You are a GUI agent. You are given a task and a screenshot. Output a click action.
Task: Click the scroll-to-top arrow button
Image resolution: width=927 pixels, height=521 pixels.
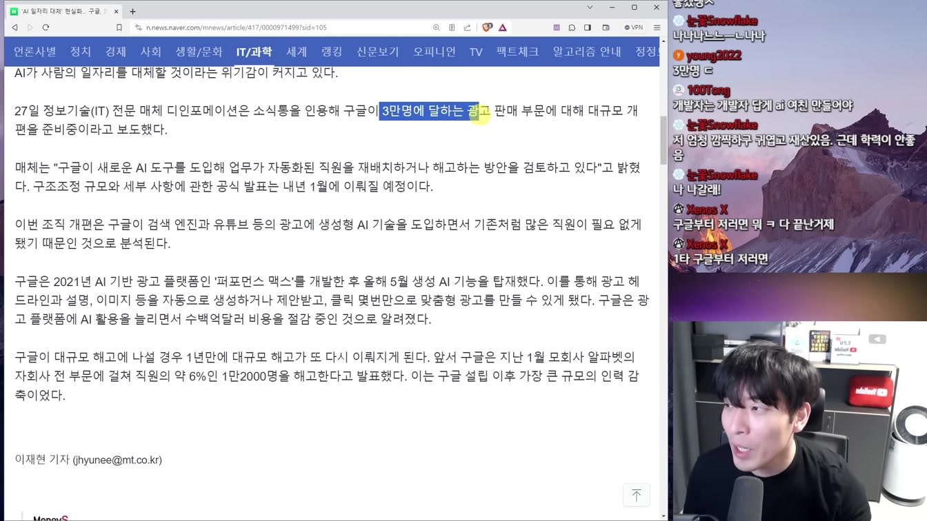click(637, 495)
